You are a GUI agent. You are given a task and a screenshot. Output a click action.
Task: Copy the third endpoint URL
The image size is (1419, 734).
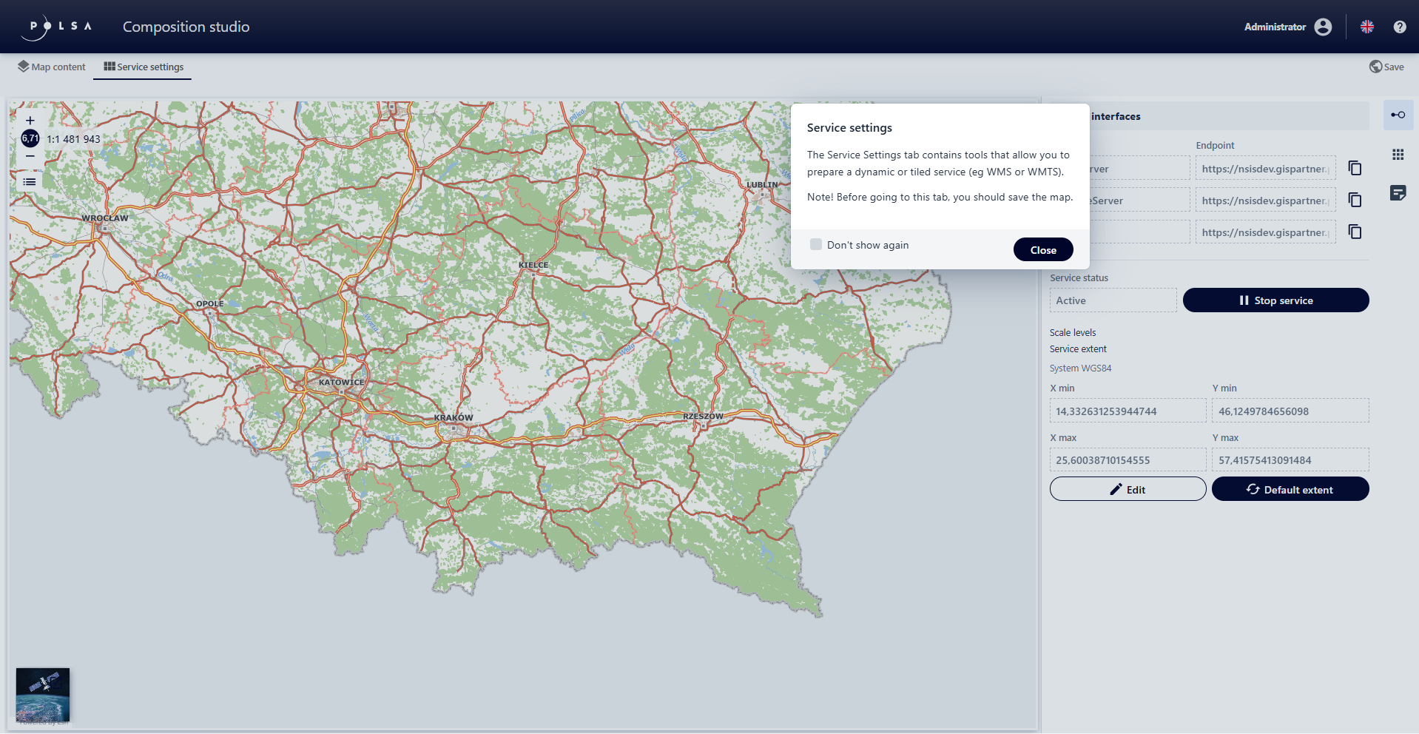[1355, 232]
